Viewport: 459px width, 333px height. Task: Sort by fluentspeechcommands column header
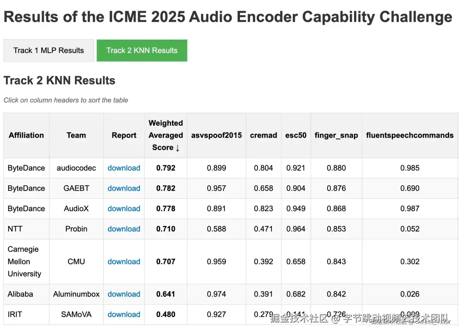410,135
